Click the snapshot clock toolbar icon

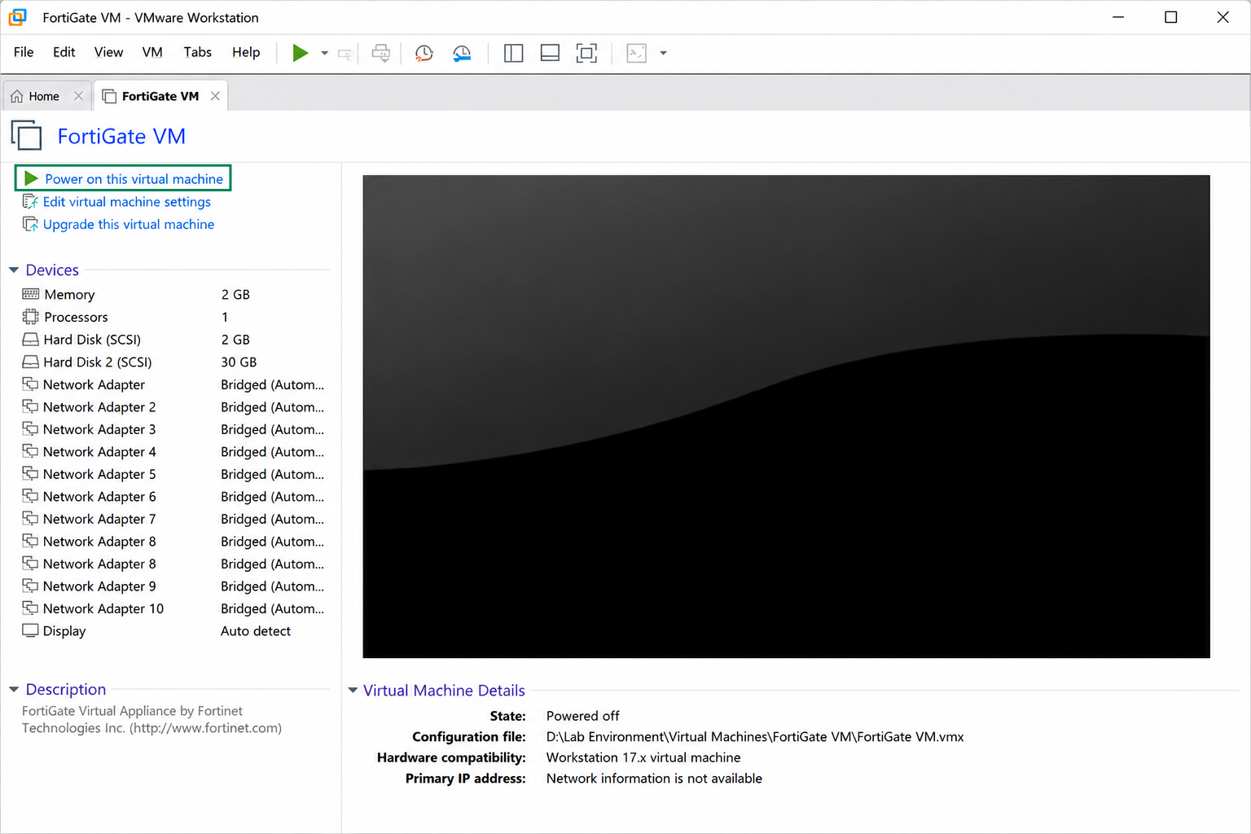click(x=424, y=53)
